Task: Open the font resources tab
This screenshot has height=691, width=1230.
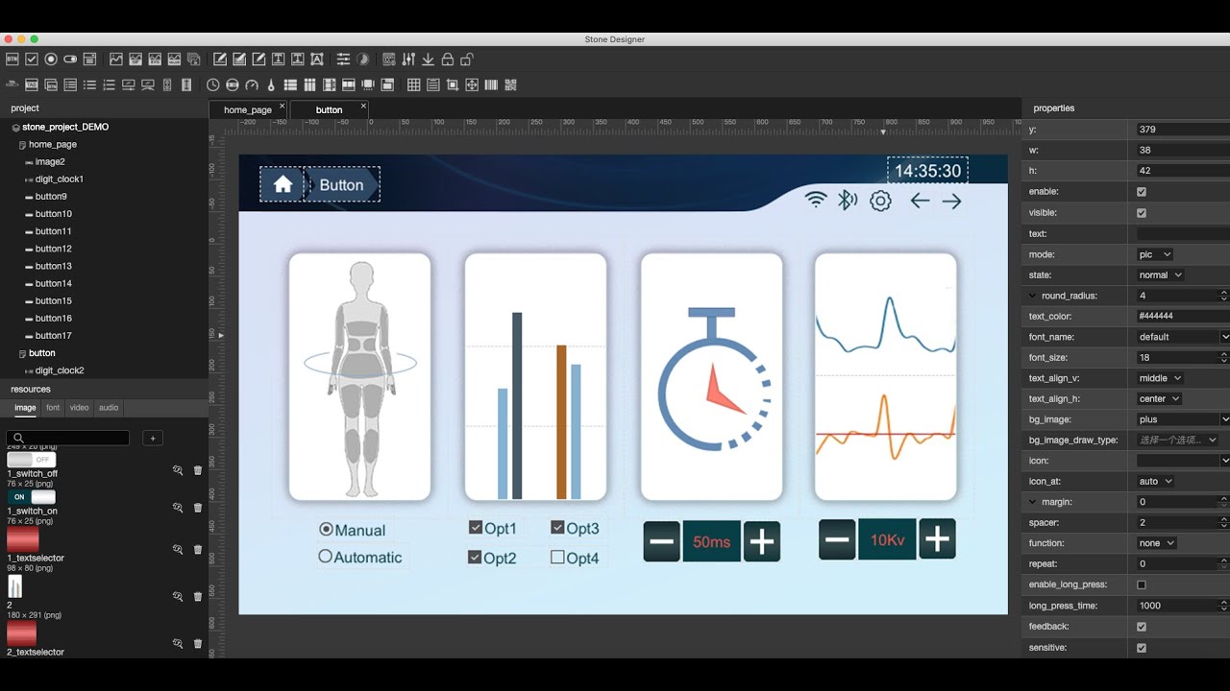Action: click(53, 408)
